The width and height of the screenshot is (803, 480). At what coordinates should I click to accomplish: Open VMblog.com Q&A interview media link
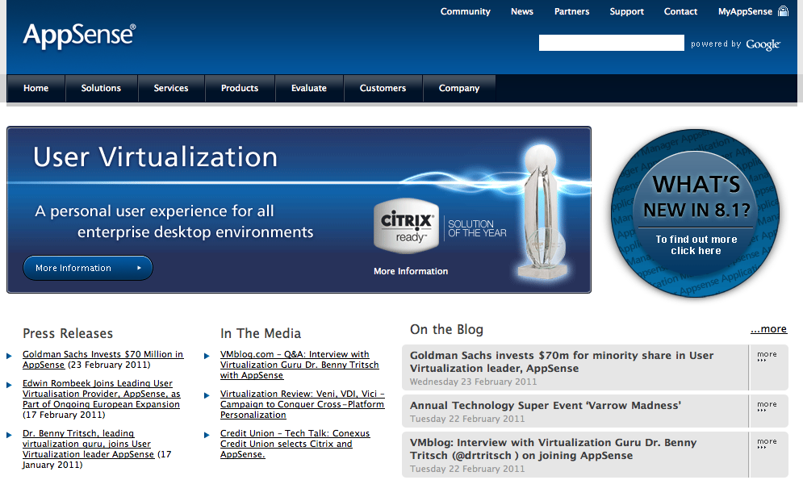click(299, 365)
